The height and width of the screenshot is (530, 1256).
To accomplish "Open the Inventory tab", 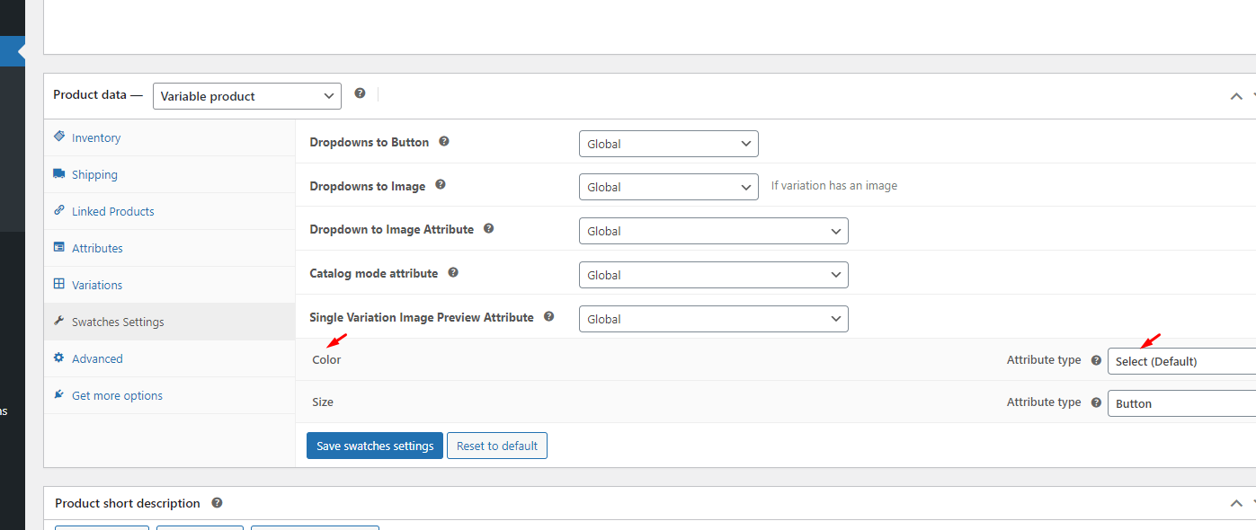I will point(169,137).
